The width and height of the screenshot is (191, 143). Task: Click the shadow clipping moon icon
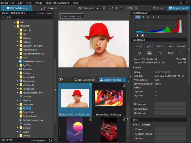(x=137, y=36)
